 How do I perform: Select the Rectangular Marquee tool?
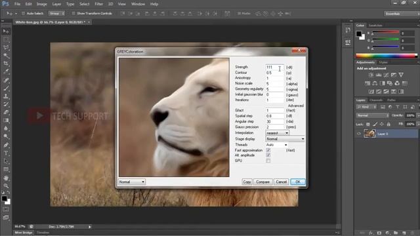click(x=6, y=39)
